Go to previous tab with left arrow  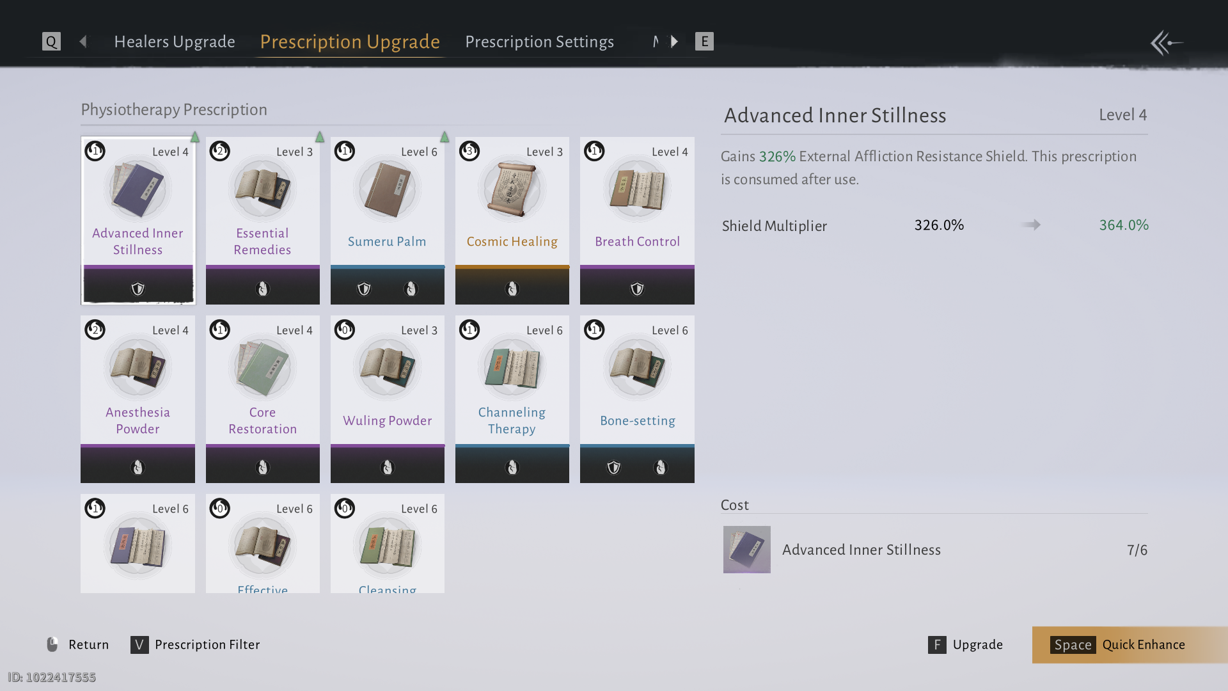click(x=83, y=42)
